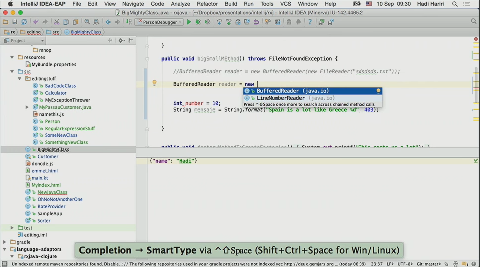This screenshot has height=267, width=480.
Task: Hide the Project tool window
Action: pos(131,40)
